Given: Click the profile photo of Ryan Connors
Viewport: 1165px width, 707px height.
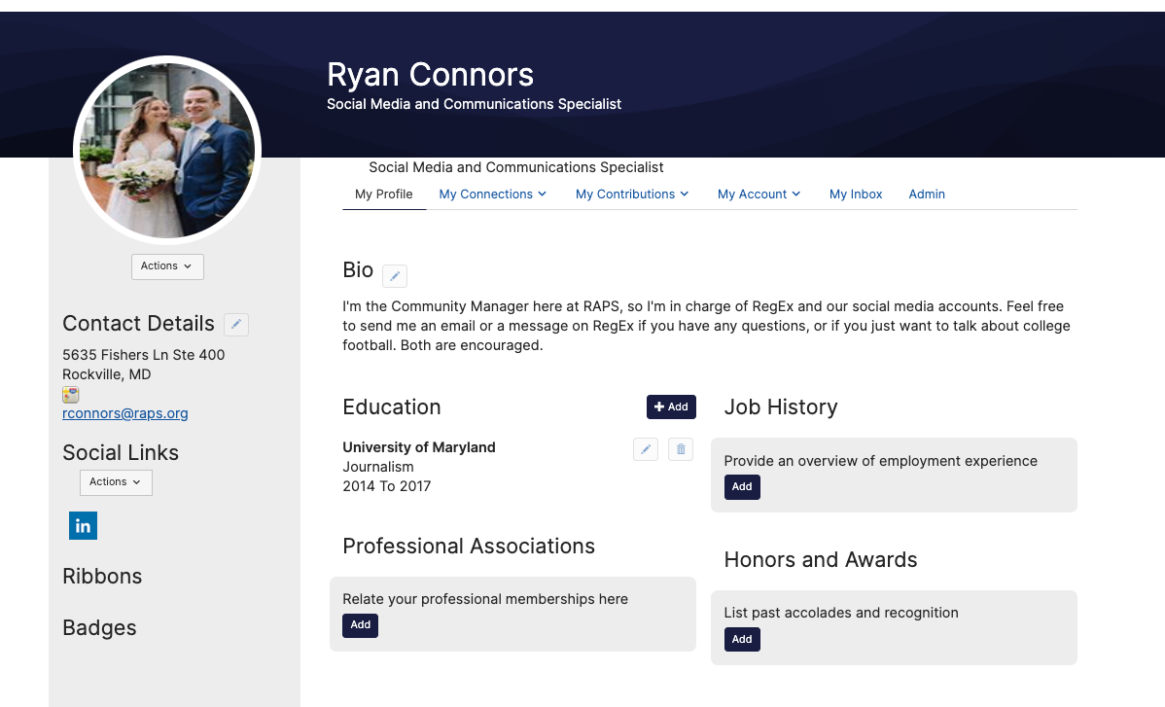Looking at the screenshot, I should pyautogui.click(x=167, y=150).
